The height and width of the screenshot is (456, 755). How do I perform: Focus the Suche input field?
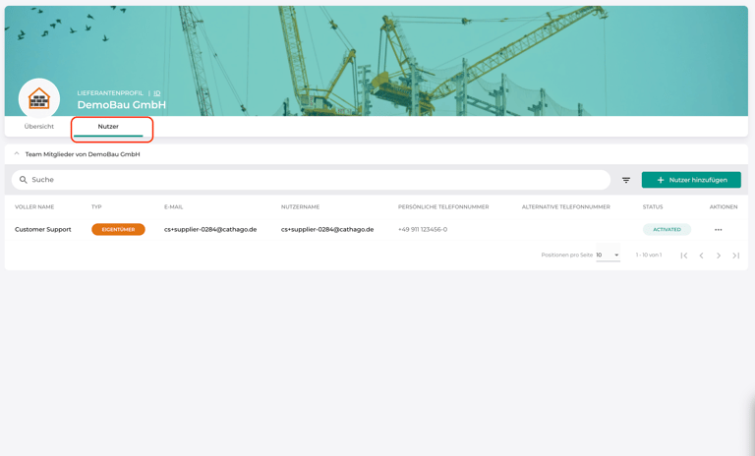point(315,180)
